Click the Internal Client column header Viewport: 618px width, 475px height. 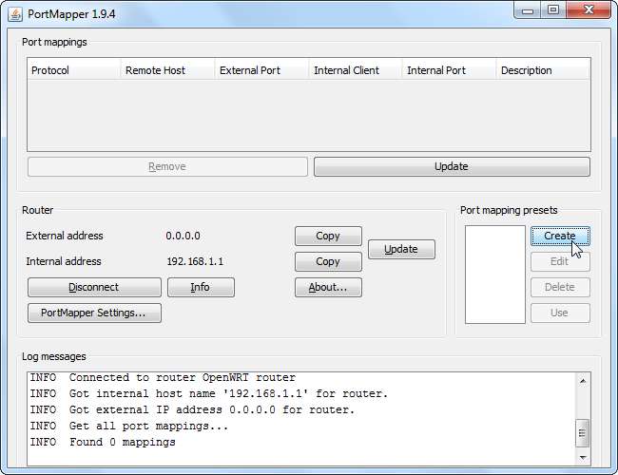tap(356, 70)
